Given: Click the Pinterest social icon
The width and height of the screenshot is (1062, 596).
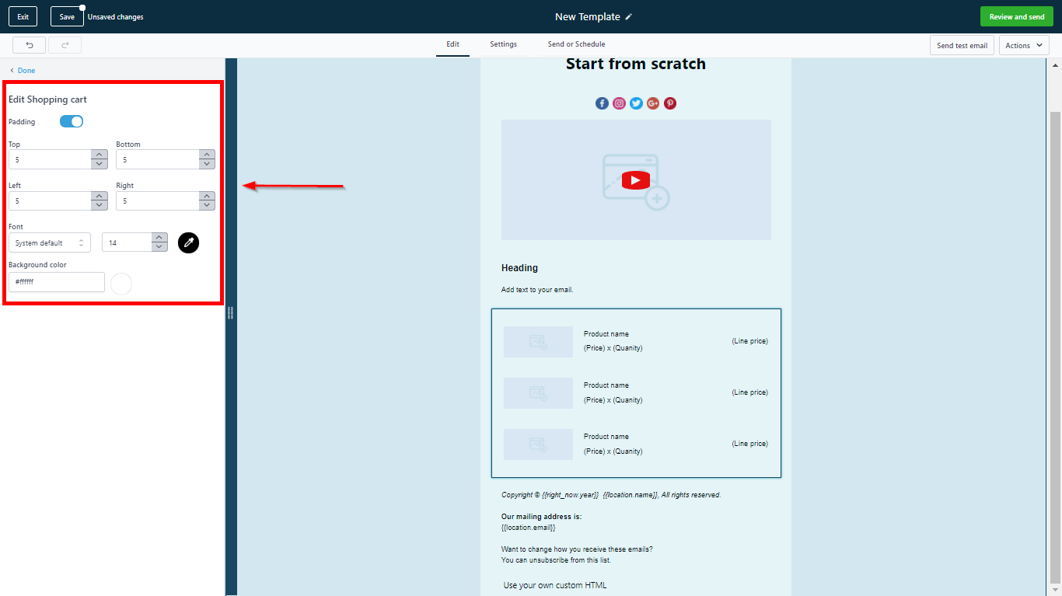Looking at the screenshot, I should click(x=670, y=103).
